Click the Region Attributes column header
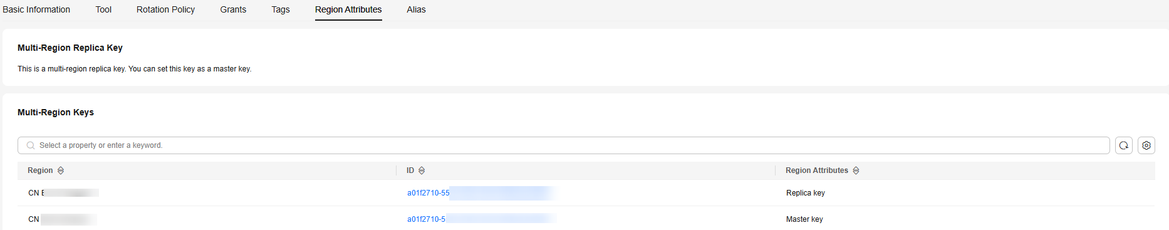1169x230 pixels. coord(817,170)
